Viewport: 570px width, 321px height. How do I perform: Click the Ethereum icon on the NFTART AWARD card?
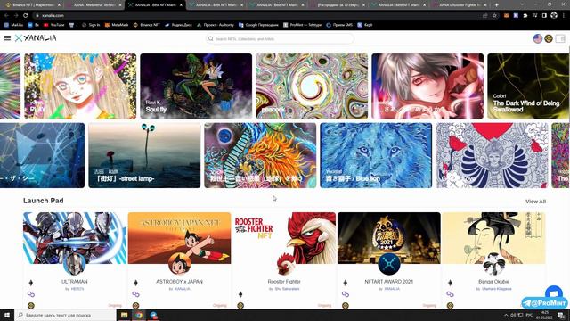pyautogui.click(x=346, y=283)
